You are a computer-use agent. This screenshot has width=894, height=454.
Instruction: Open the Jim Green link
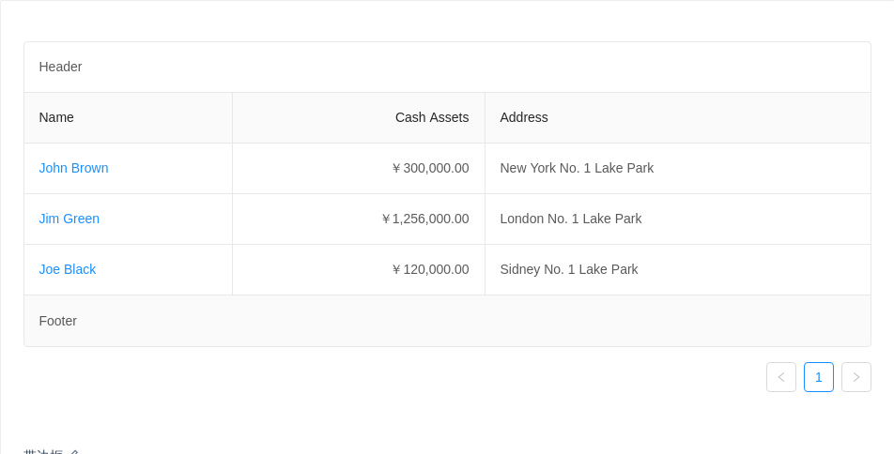69,219
